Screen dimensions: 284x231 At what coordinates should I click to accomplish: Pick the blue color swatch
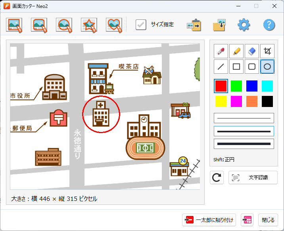click(x=252, y=86)
